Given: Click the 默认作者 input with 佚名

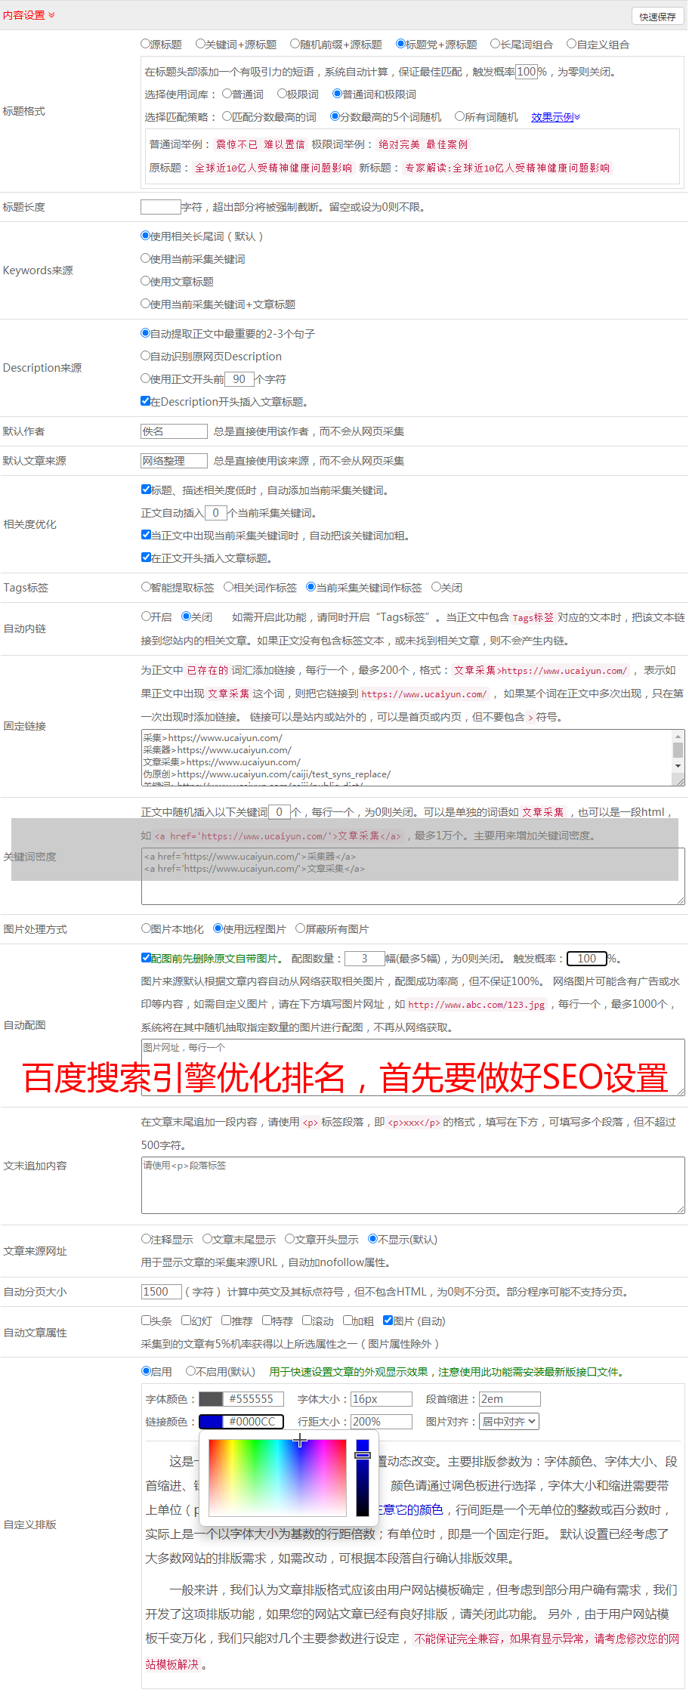Looking at the screenshot, I should pyautogui.click(x=175, y=431).
